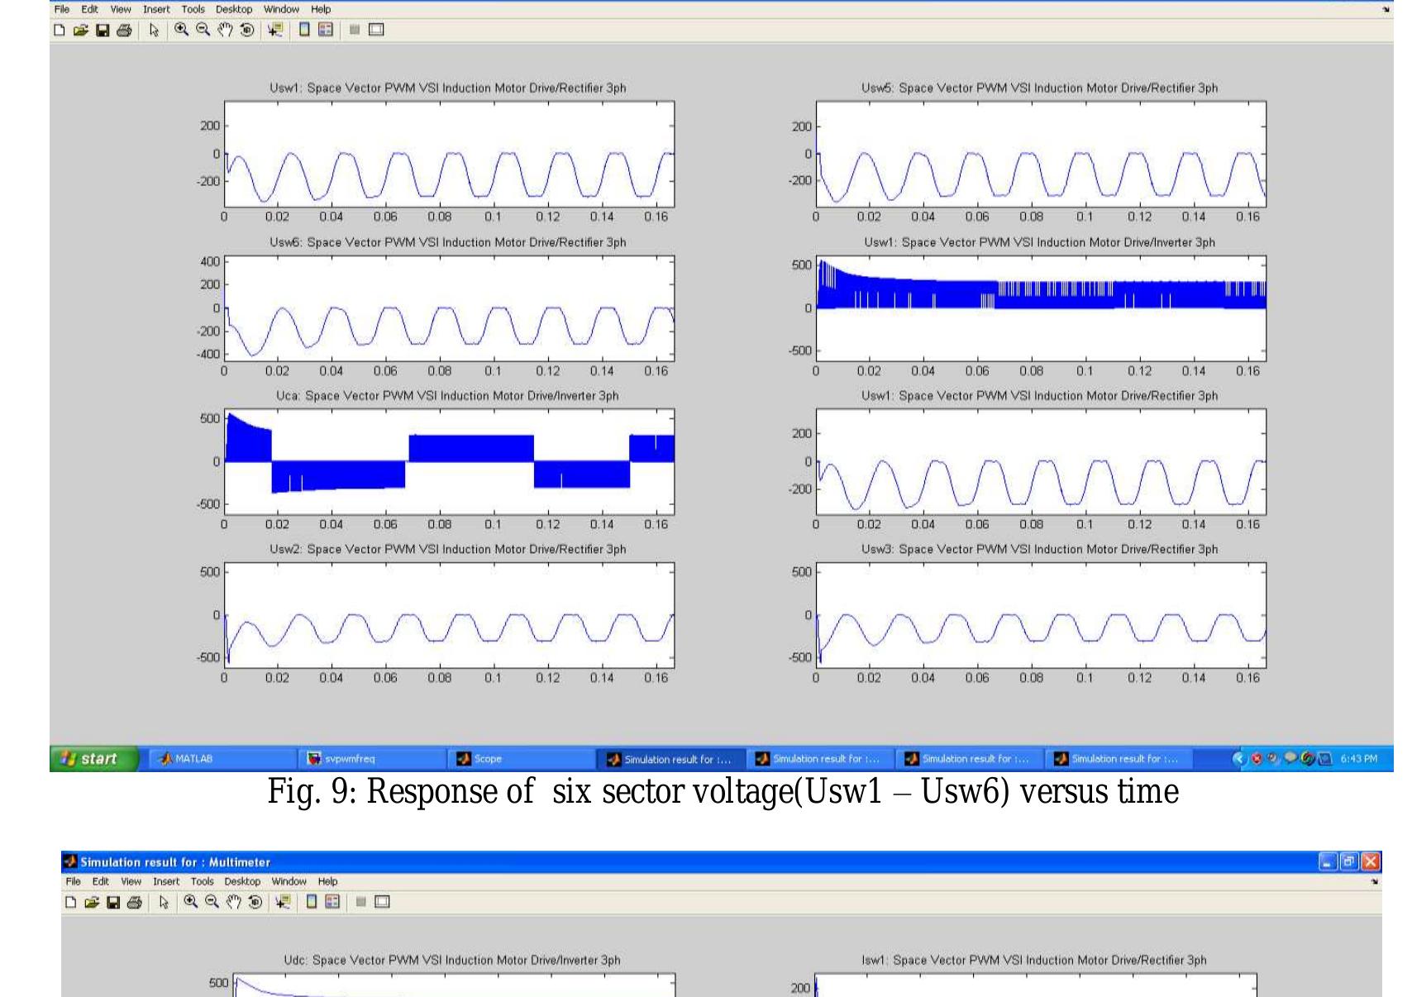Viewport: 1412px width, 997px height.
Task: Click dock arrow in Multimeter window menu bar
Action: tap(1374, 882)
